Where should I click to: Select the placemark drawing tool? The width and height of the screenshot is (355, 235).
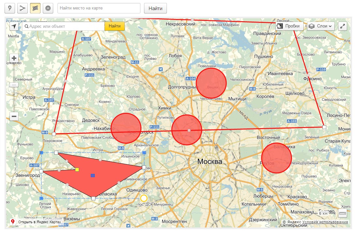coord(10,8)
